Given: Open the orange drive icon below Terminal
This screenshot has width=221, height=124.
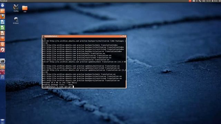Looking at the screenshot, I should coord(2,66).
